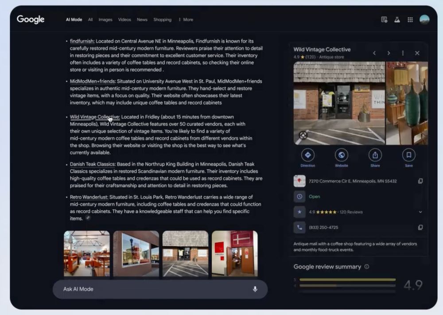The image size is (443, 315).
Task: Switch to the Images tab
Action: coord(105,19)
